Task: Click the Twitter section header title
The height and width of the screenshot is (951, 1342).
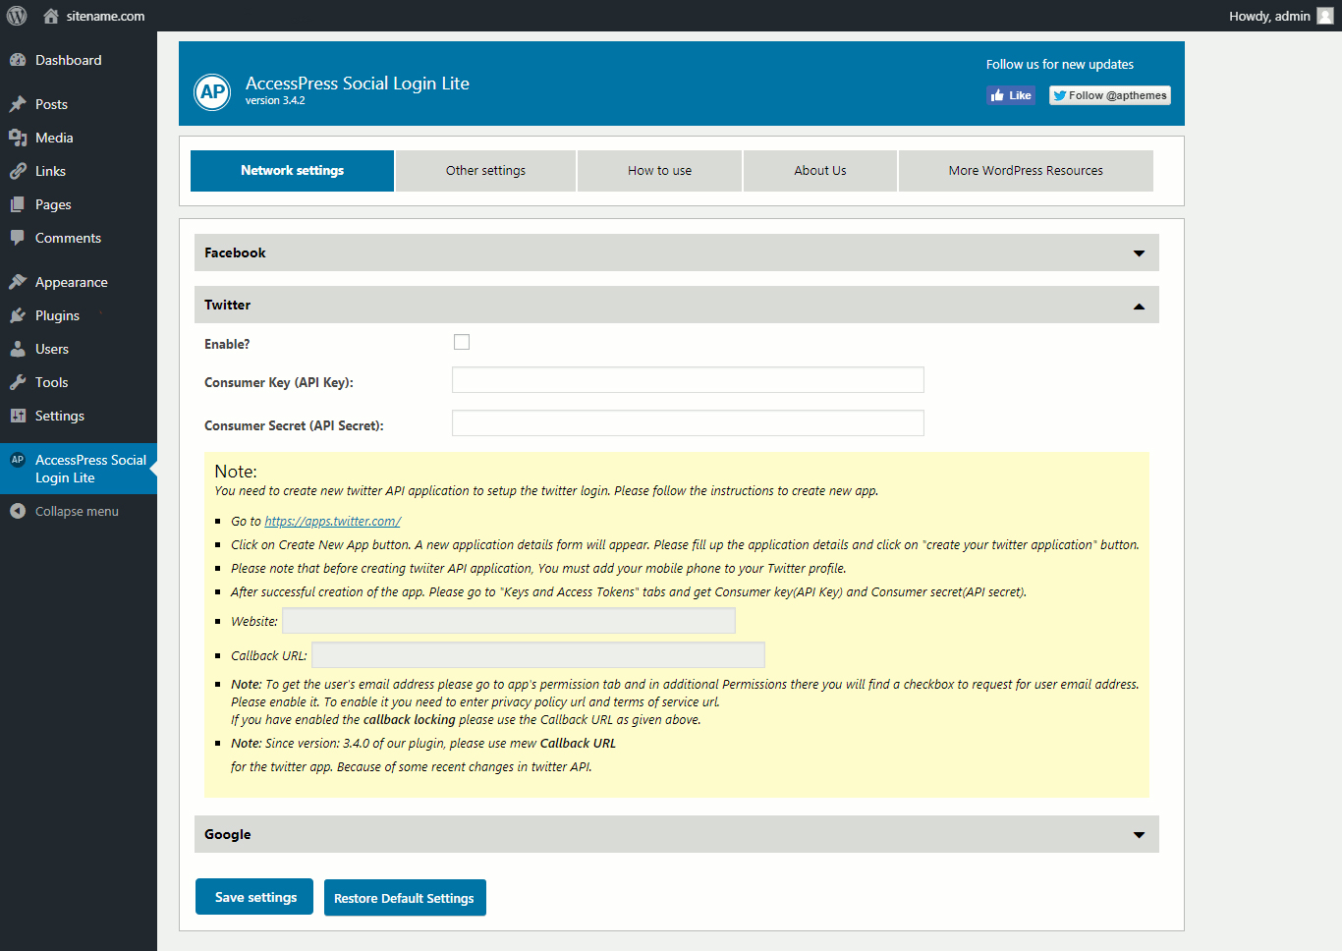Action: pos(227,306)
